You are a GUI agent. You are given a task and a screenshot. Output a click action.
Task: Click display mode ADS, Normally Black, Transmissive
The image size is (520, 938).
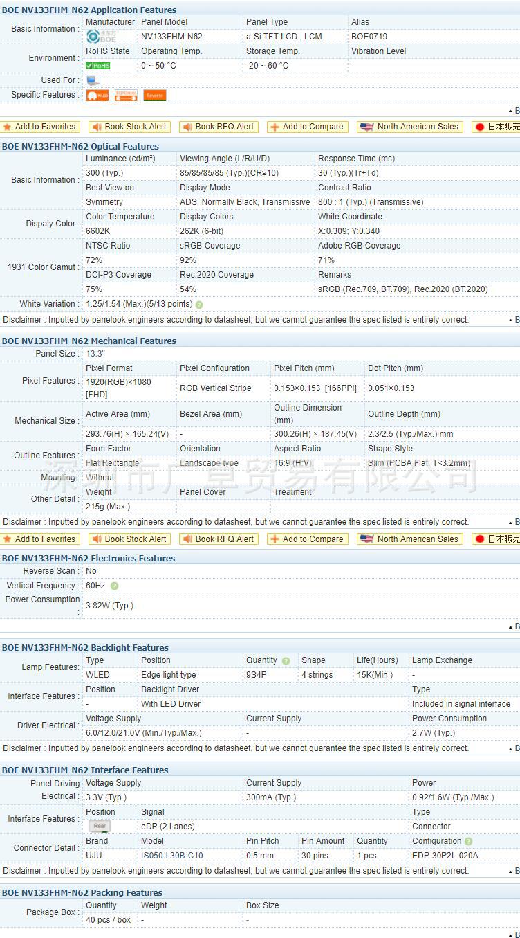coord(245,202)
